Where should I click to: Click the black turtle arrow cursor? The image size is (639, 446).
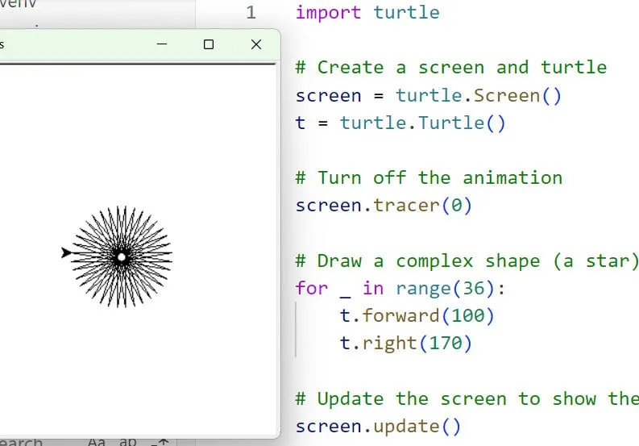[x=66, y=253]
